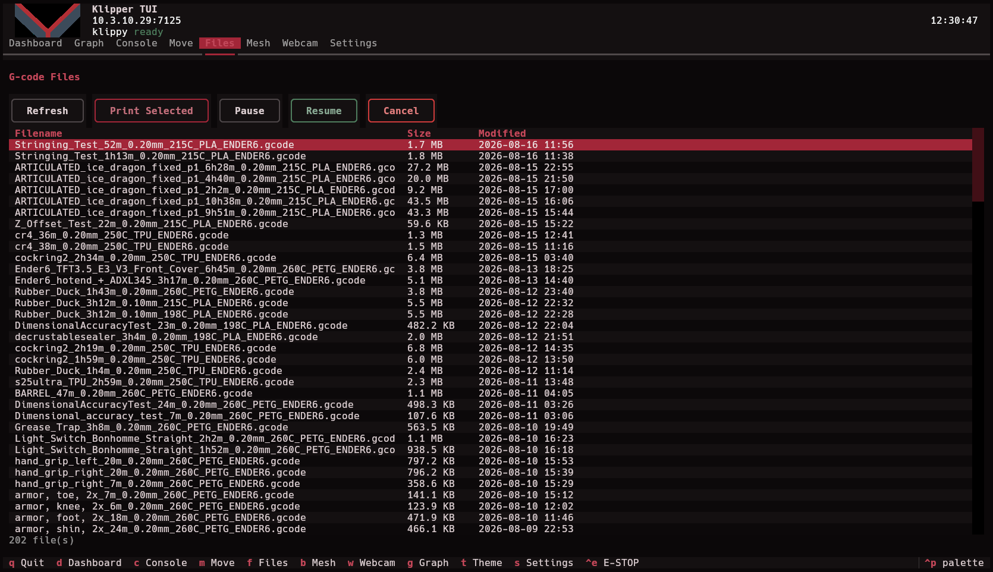The height and width of the screenshot is (572, 993).
Task: Cancel the print job
Action: click(401, 111)
